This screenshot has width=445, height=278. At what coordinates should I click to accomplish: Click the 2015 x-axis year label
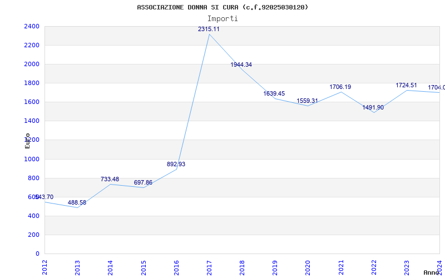(x=144, y=267)
